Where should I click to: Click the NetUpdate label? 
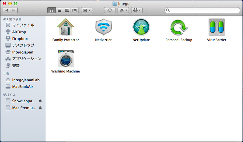pyautogui.click(x=141, y=40)
